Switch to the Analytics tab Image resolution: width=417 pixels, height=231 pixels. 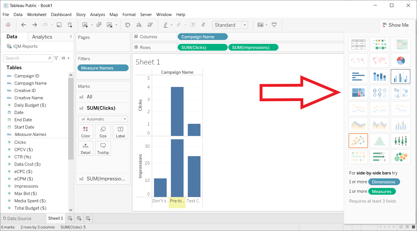[42, 37]
